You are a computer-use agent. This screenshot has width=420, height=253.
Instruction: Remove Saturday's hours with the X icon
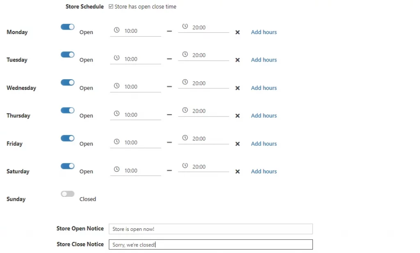237,172
